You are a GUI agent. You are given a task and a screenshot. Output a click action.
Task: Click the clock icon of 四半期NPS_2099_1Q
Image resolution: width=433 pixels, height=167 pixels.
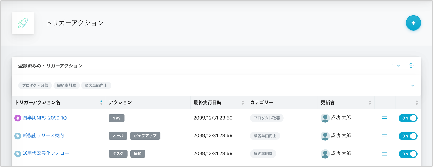click(18, 118)
